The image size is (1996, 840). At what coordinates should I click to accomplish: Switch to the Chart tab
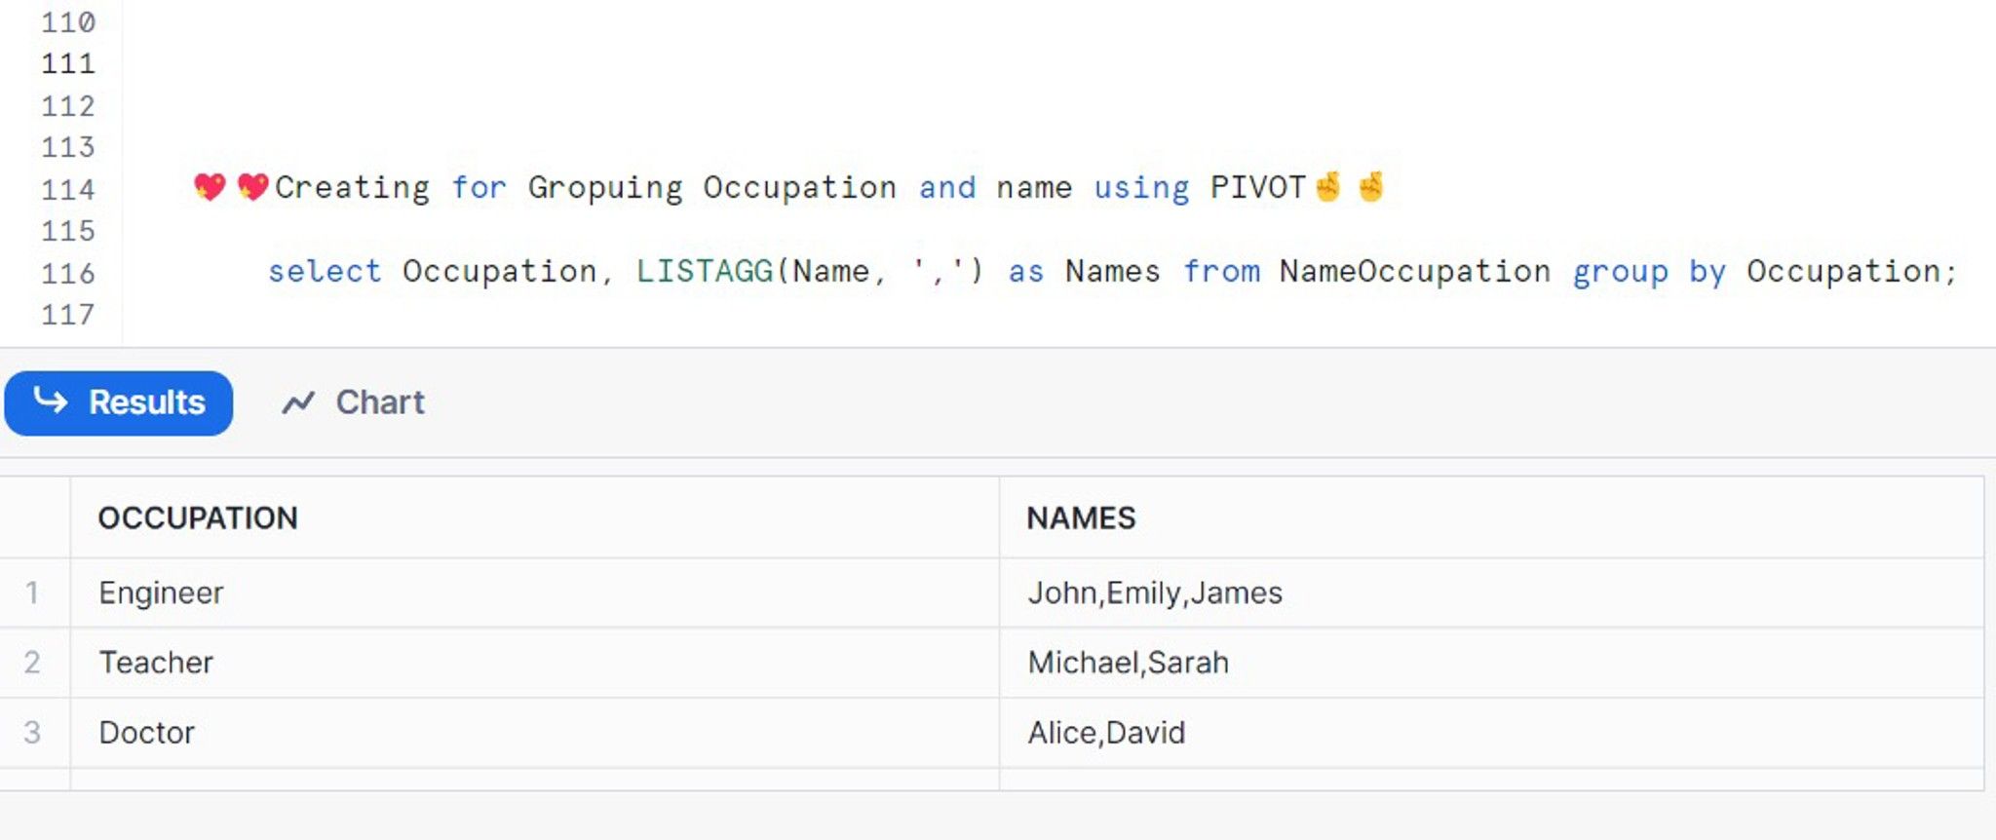point(353,402)
